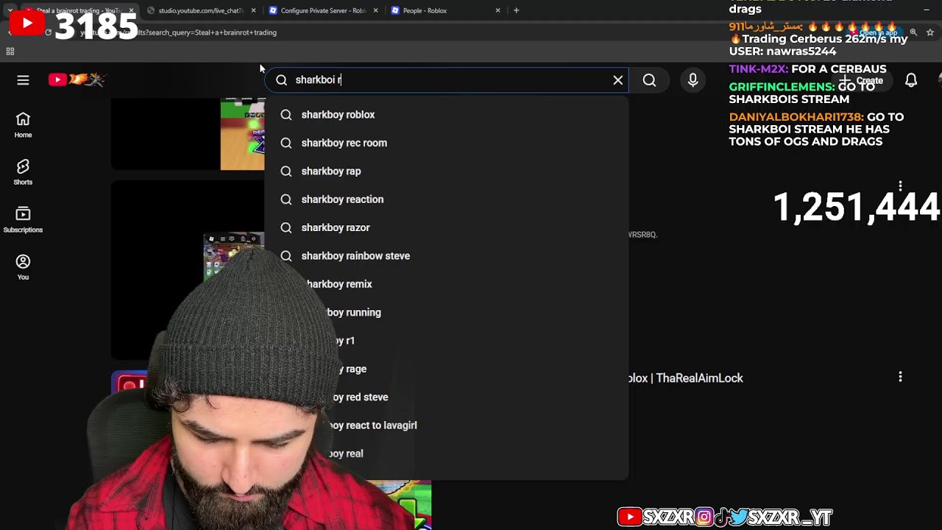The image size is (942, 530).
Task: Select suggestion 'react to lavagirl'
Action: tap(446, 425)
